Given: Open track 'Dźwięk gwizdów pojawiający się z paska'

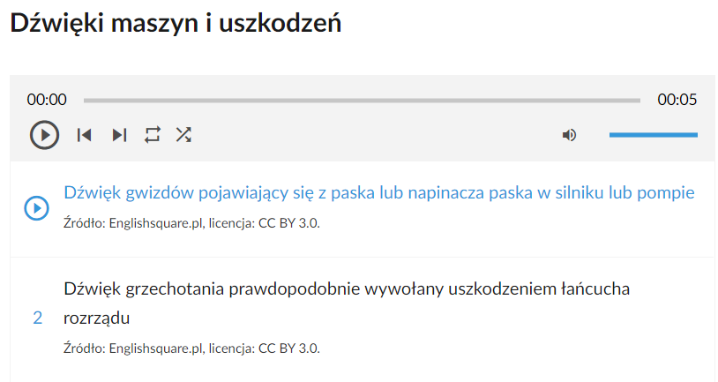Looking at the screenshot, I should coord(379,193).
